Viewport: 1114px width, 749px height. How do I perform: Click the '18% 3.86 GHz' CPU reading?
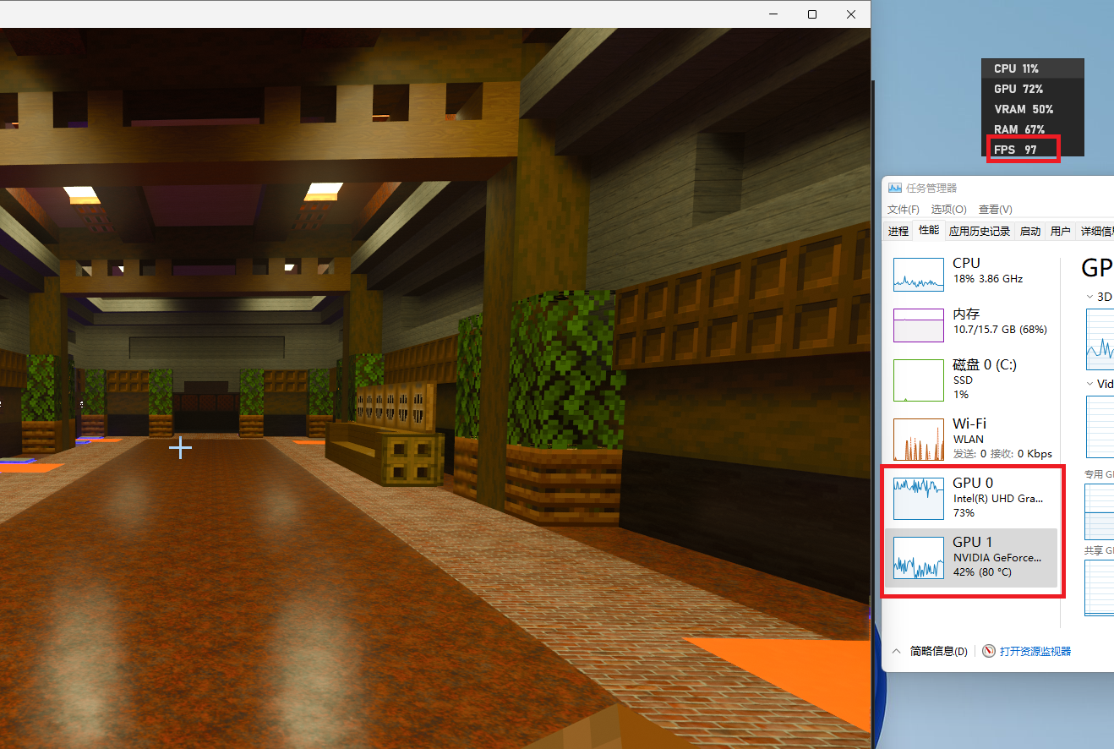coord(988,278)
